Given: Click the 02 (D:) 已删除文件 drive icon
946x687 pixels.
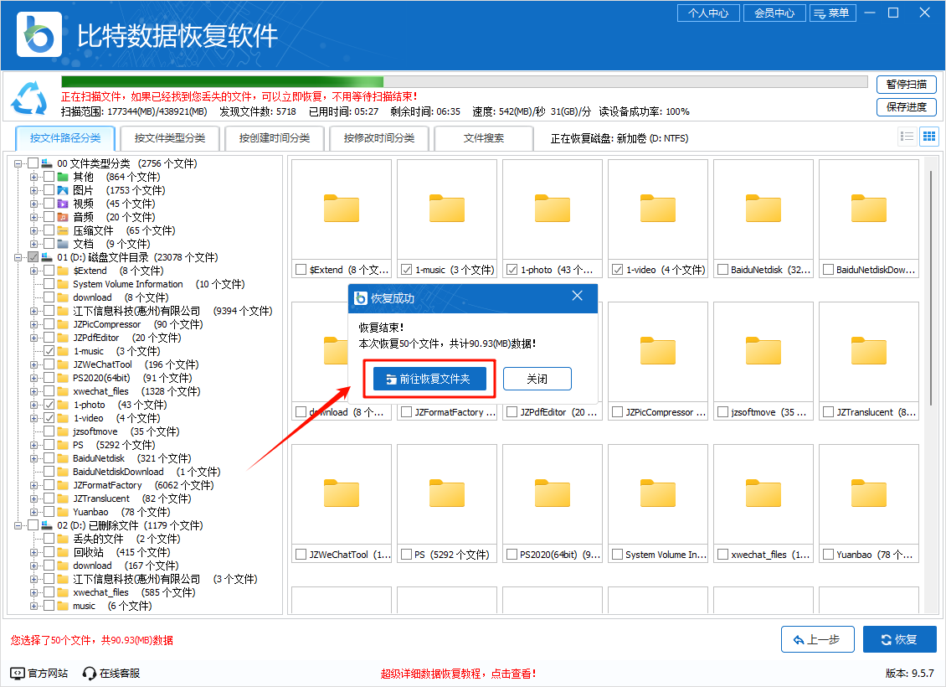Looking at the screenshot, I should 46,525.
